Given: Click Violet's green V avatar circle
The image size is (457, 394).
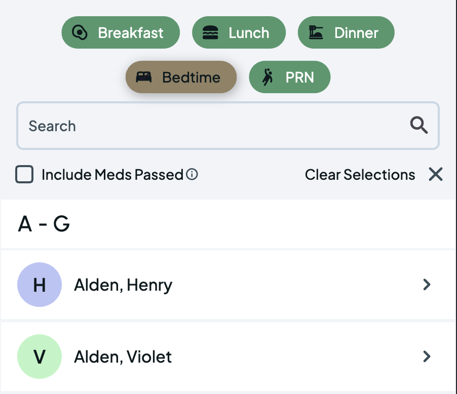Looking at the screenshot, I should click(x=40, y=357).
